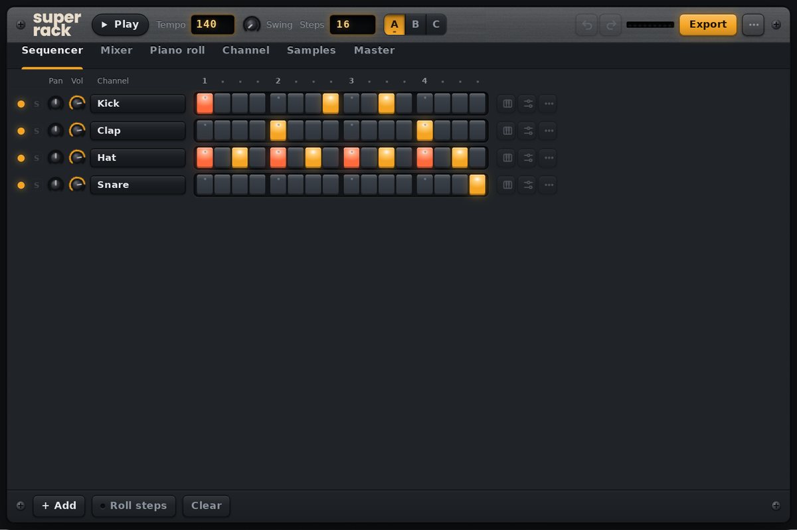Open the Master tab
This screenshot has height=530, width=797.
pyautogui.click(x=374, y=50)
